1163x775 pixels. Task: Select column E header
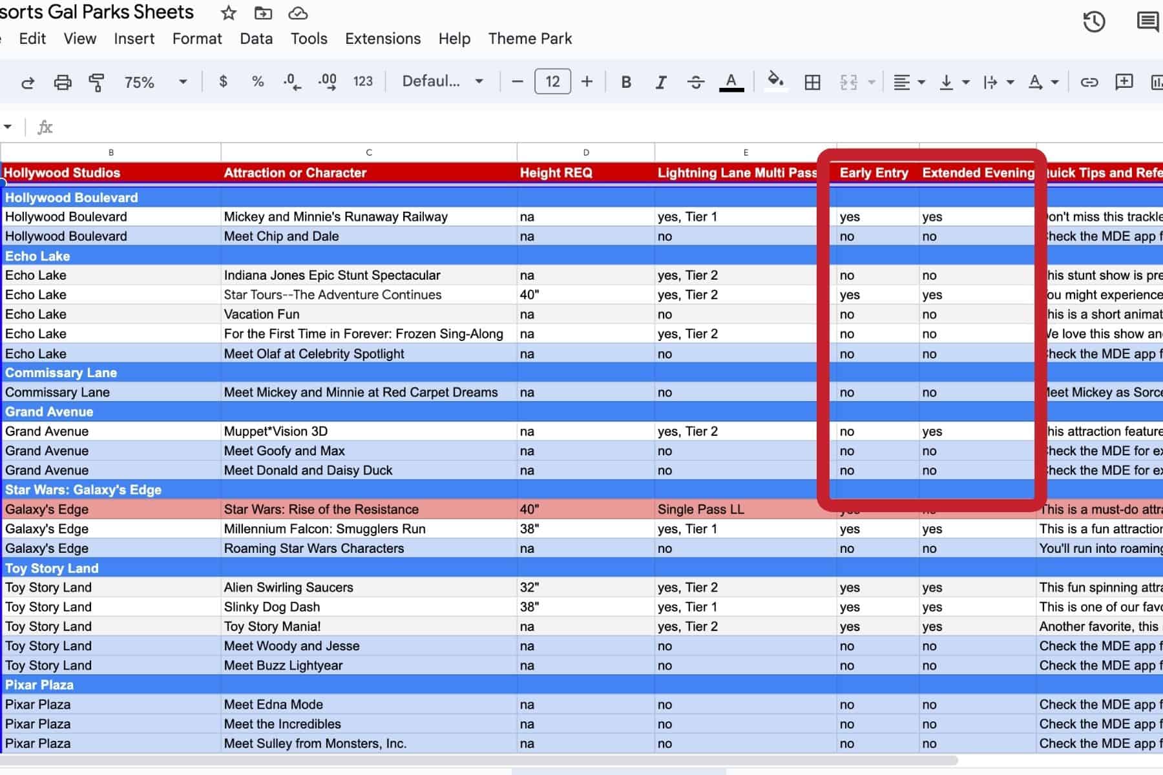746,152
